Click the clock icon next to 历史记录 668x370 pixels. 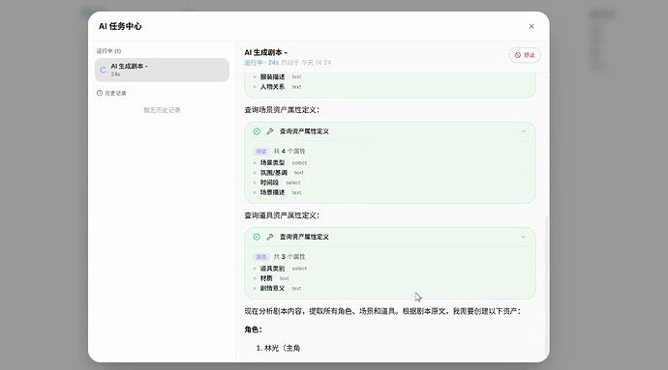100,93
